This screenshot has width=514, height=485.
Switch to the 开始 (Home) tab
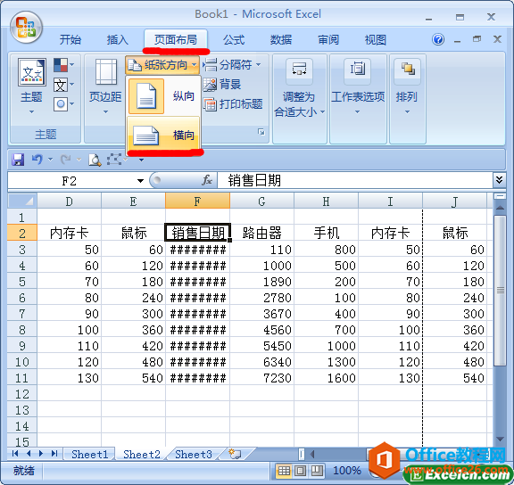(70, 40)
